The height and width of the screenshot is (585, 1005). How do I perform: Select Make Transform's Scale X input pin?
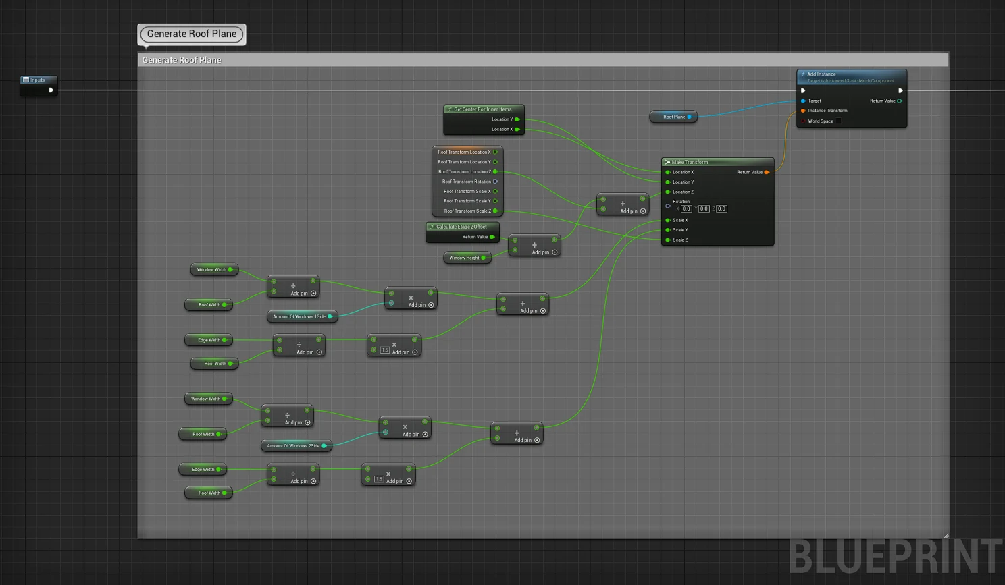(668, 220)
